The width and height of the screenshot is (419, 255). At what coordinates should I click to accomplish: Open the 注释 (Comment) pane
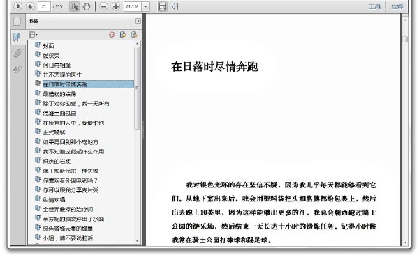click(397, 6)
